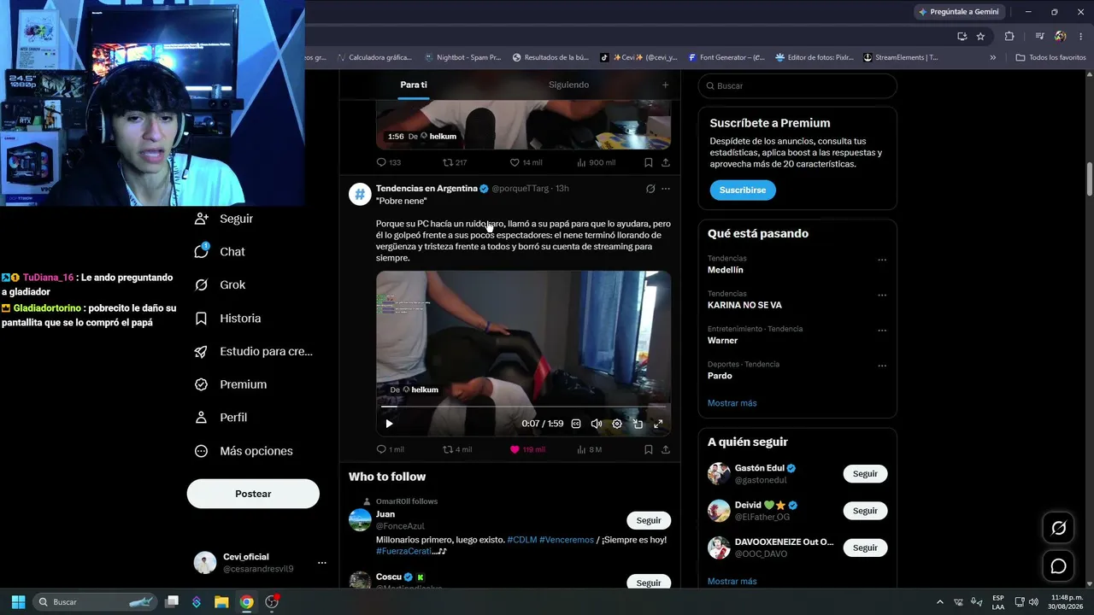Open video in picture-in-picture mode
Image resolution: width=1094 pixels, height=615 pixels.
tap(638, 424)
